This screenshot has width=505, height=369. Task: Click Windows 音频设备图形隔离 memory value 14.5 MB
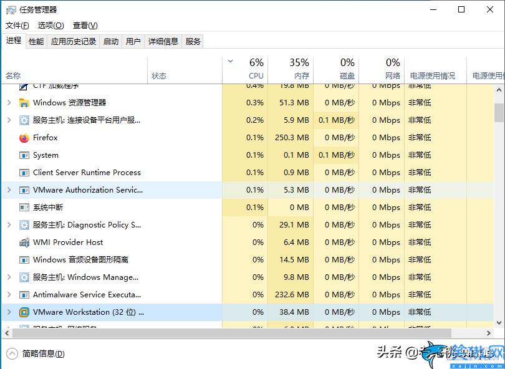pos(294,260)
